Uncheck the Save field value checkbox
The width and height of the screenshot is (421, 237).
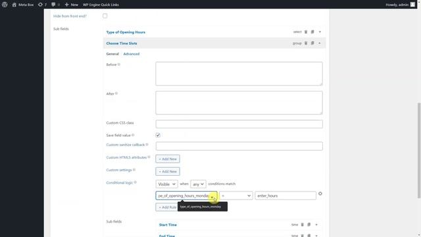pos(158,135)
